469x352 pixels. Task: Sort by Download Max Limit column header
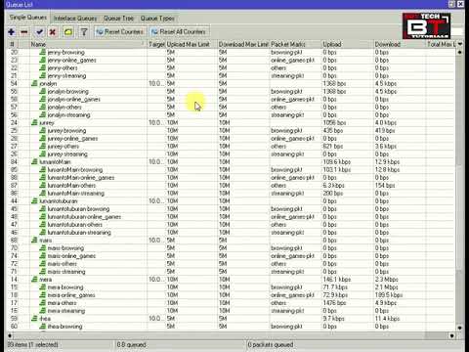pyautogui.click(x=243, y=44)
